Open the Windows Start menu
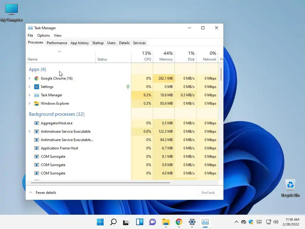 100,222
